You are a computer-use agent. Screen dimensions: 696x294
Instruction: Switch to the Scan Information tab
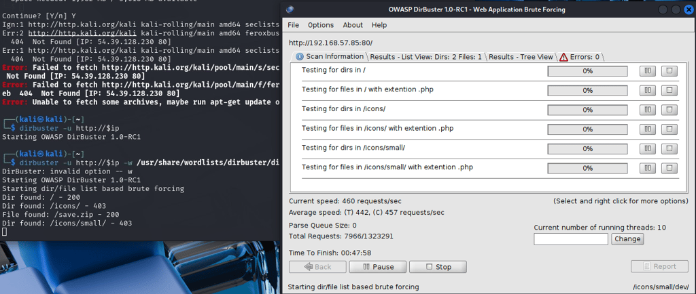(330, 57)
